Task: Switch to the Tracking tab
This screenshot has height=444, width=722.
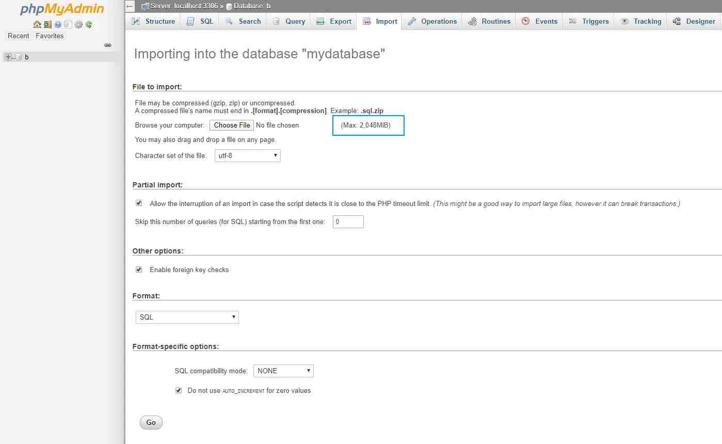Action: click(x=640, y=21)
